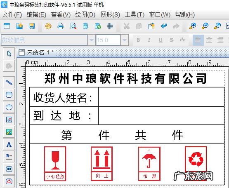
Task: Open the 窗口(W) menu
Action: (160, 15)
